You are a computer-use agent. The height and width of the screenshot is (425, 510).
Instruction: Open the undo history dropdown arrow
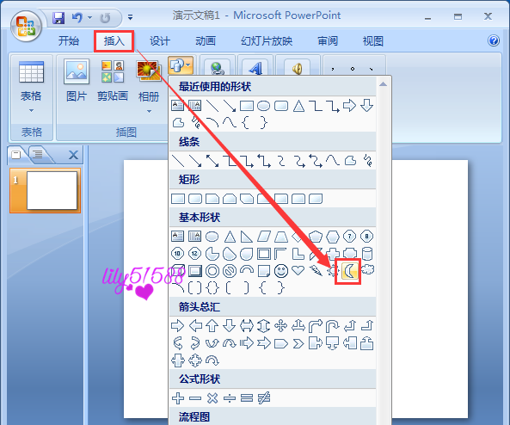pos(89,17)
